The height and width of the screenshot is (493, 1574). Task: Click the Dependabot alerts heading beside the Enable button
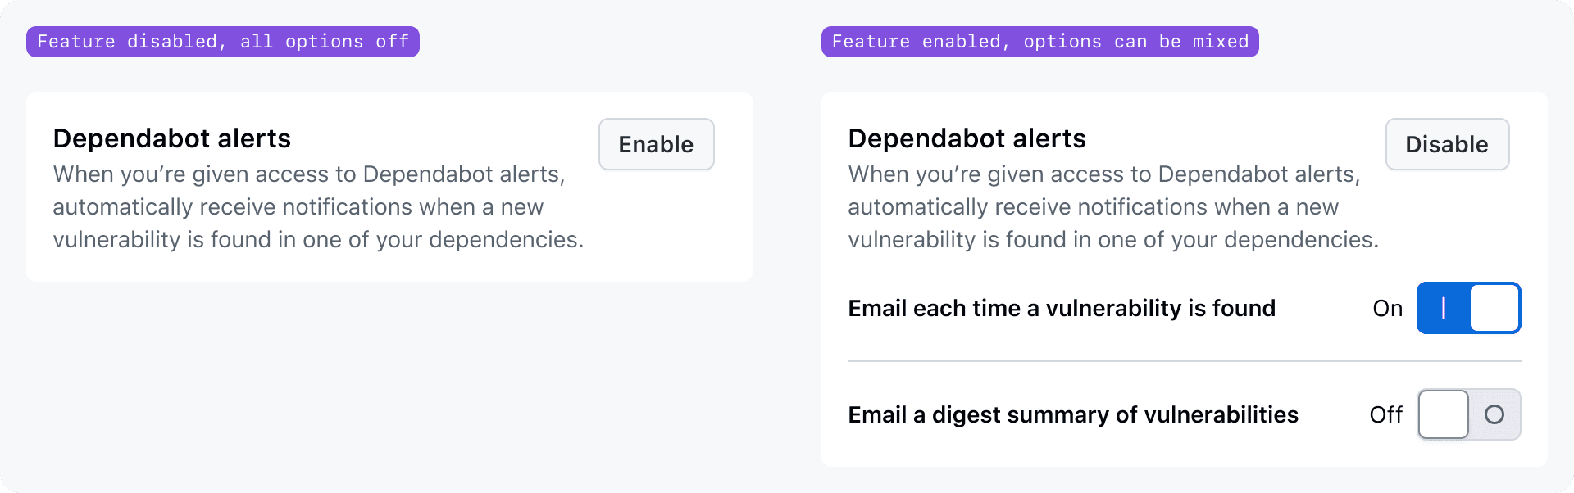[x=172, y=138]
